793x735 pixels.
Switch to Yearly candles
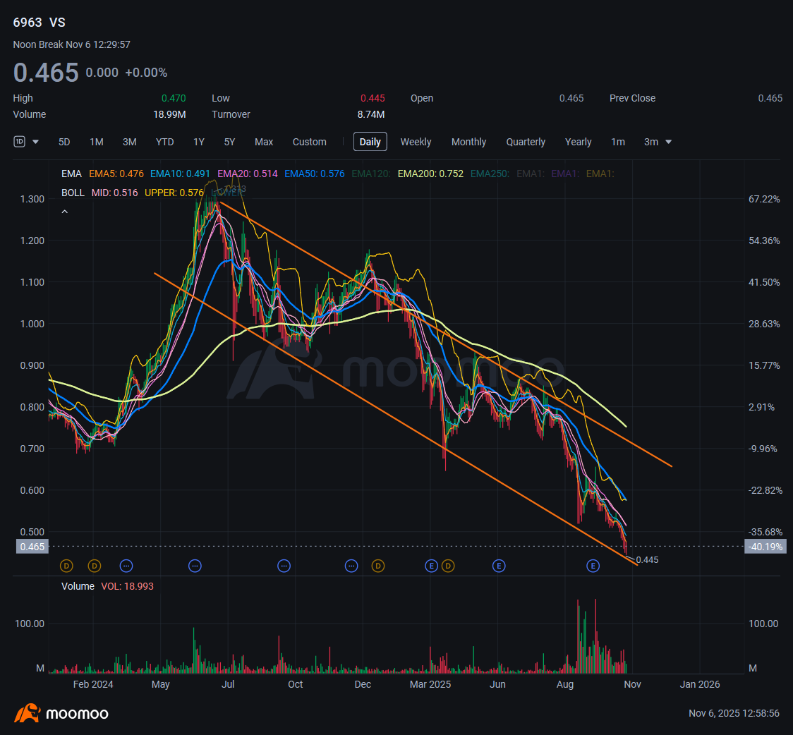pos(578,142)
